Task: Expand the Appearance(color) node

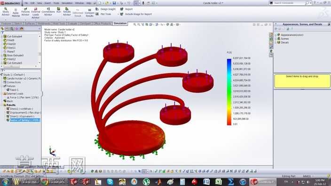Action: (x=276, y=35)
